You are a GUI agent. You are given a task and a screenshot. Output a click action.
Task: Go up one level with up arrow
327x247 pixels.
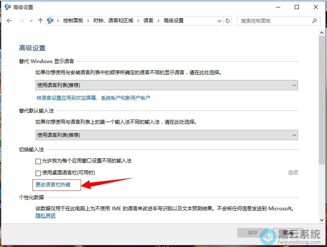41,21
